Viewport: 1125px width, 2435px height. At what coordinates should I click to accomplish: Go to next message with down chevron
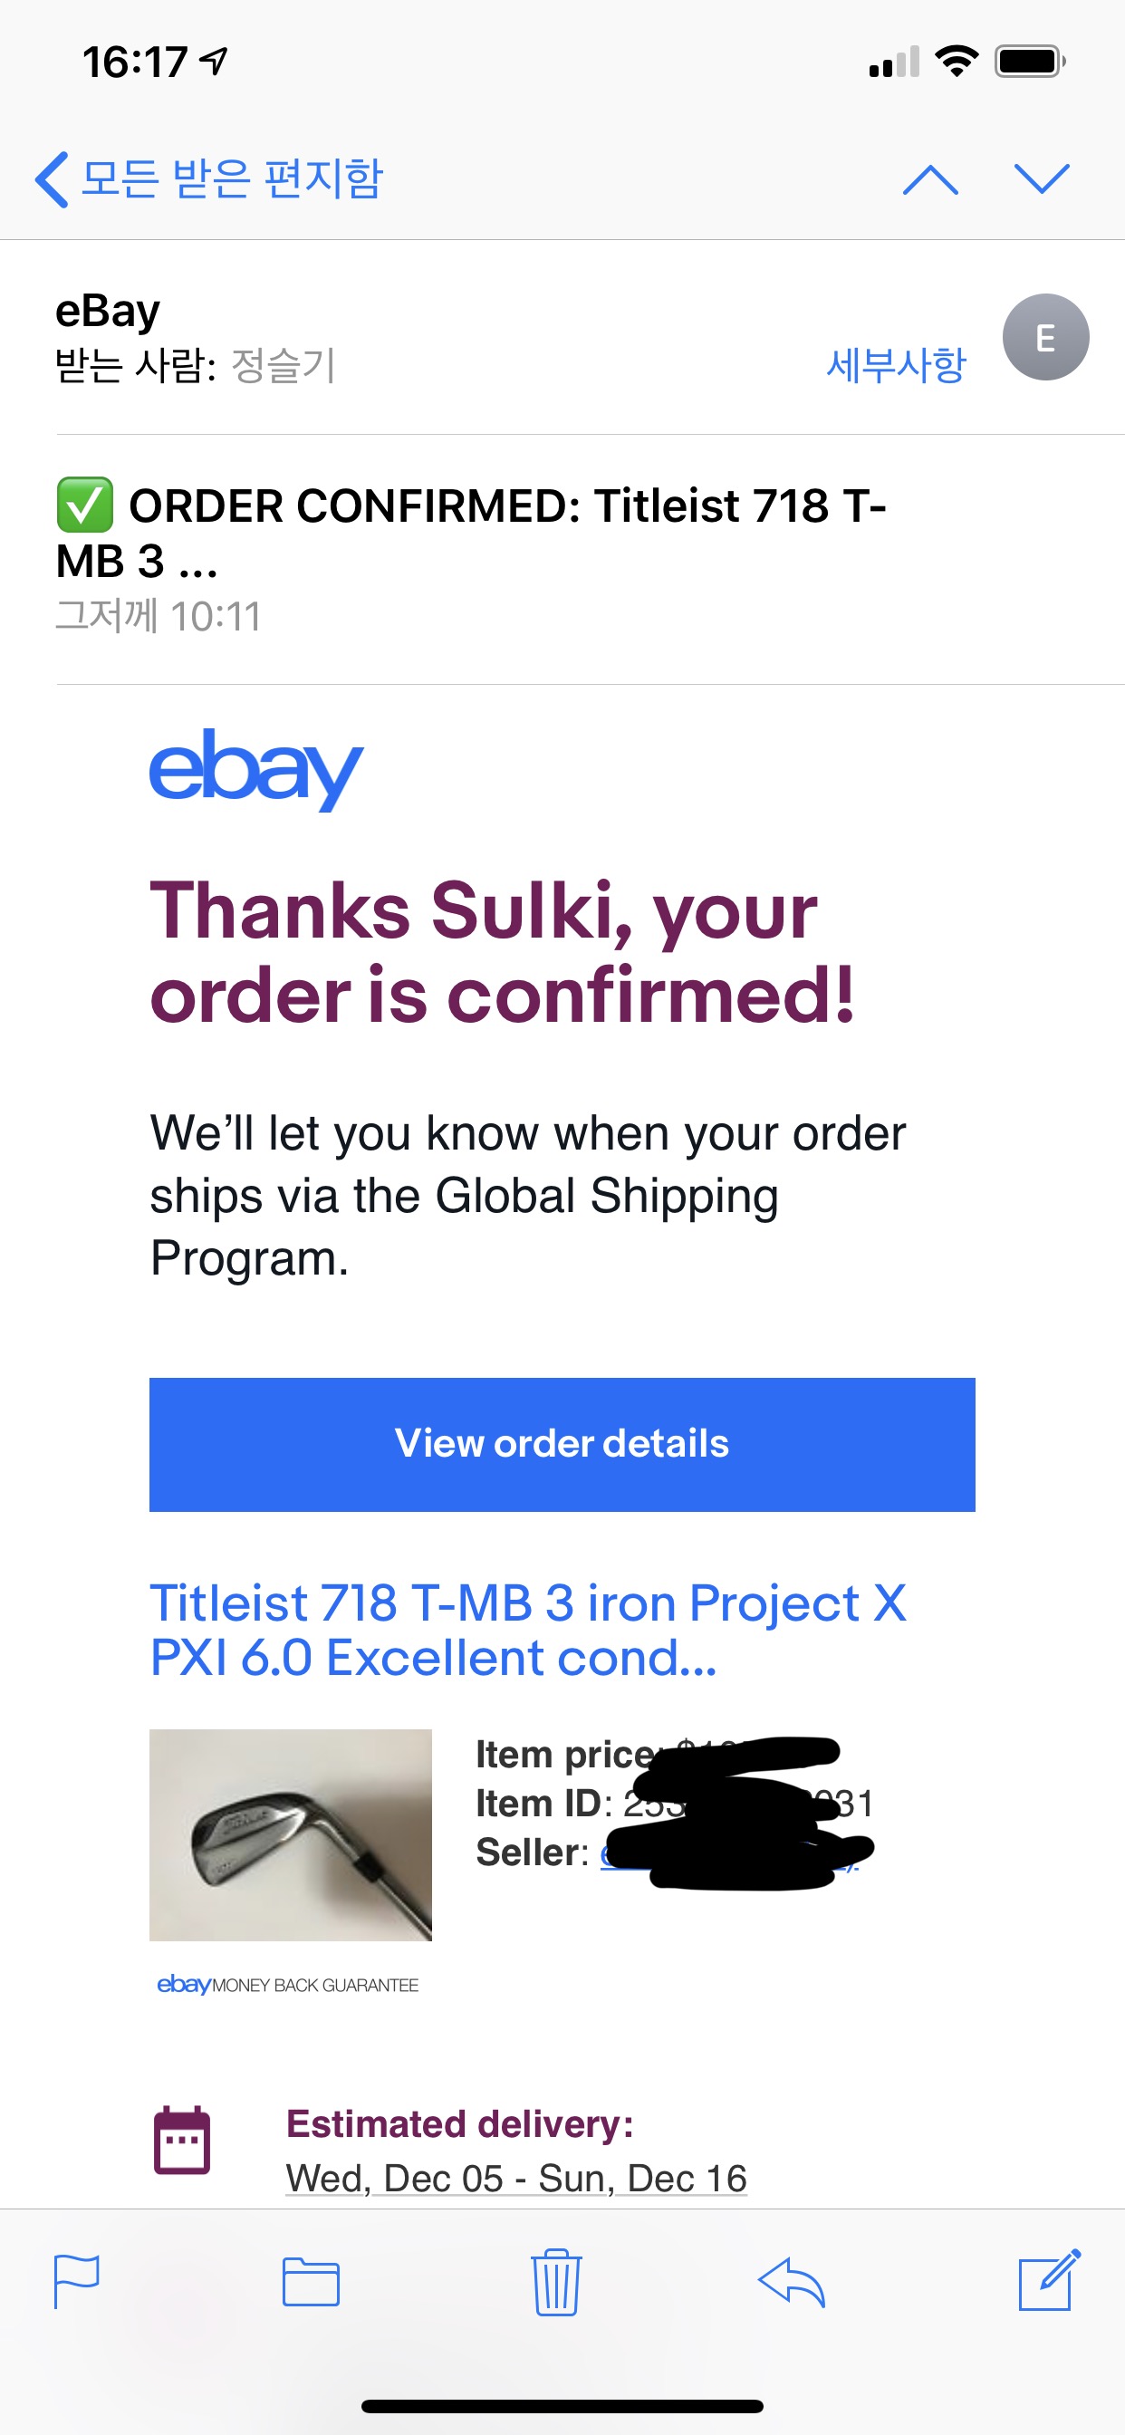pyautogui.click(x=1041, y=178)
